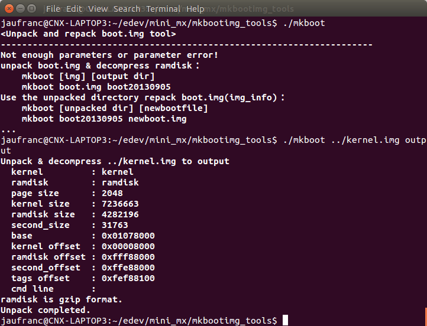Close the terminal window
427x326 pixels.
[9, 9]
